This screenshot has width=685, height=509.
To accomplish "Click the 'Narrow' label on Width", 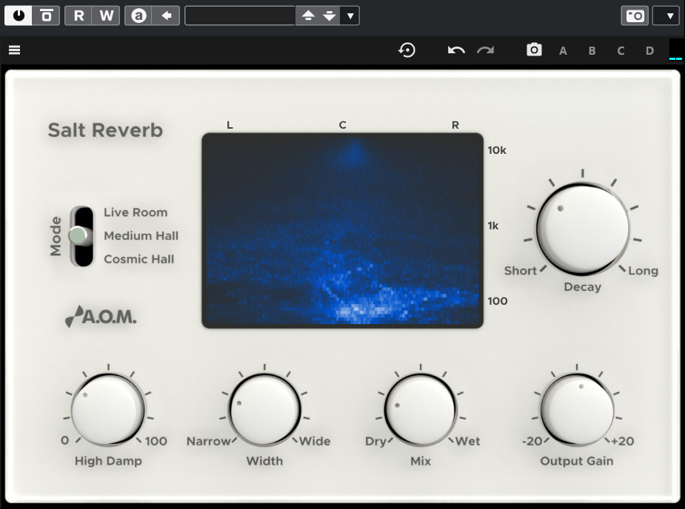I will 208,441.
